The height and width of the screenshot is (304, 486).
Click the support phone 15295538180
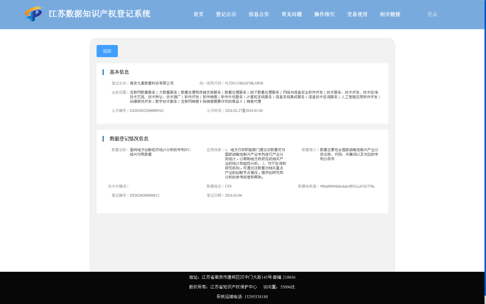[x=256, y=297]
